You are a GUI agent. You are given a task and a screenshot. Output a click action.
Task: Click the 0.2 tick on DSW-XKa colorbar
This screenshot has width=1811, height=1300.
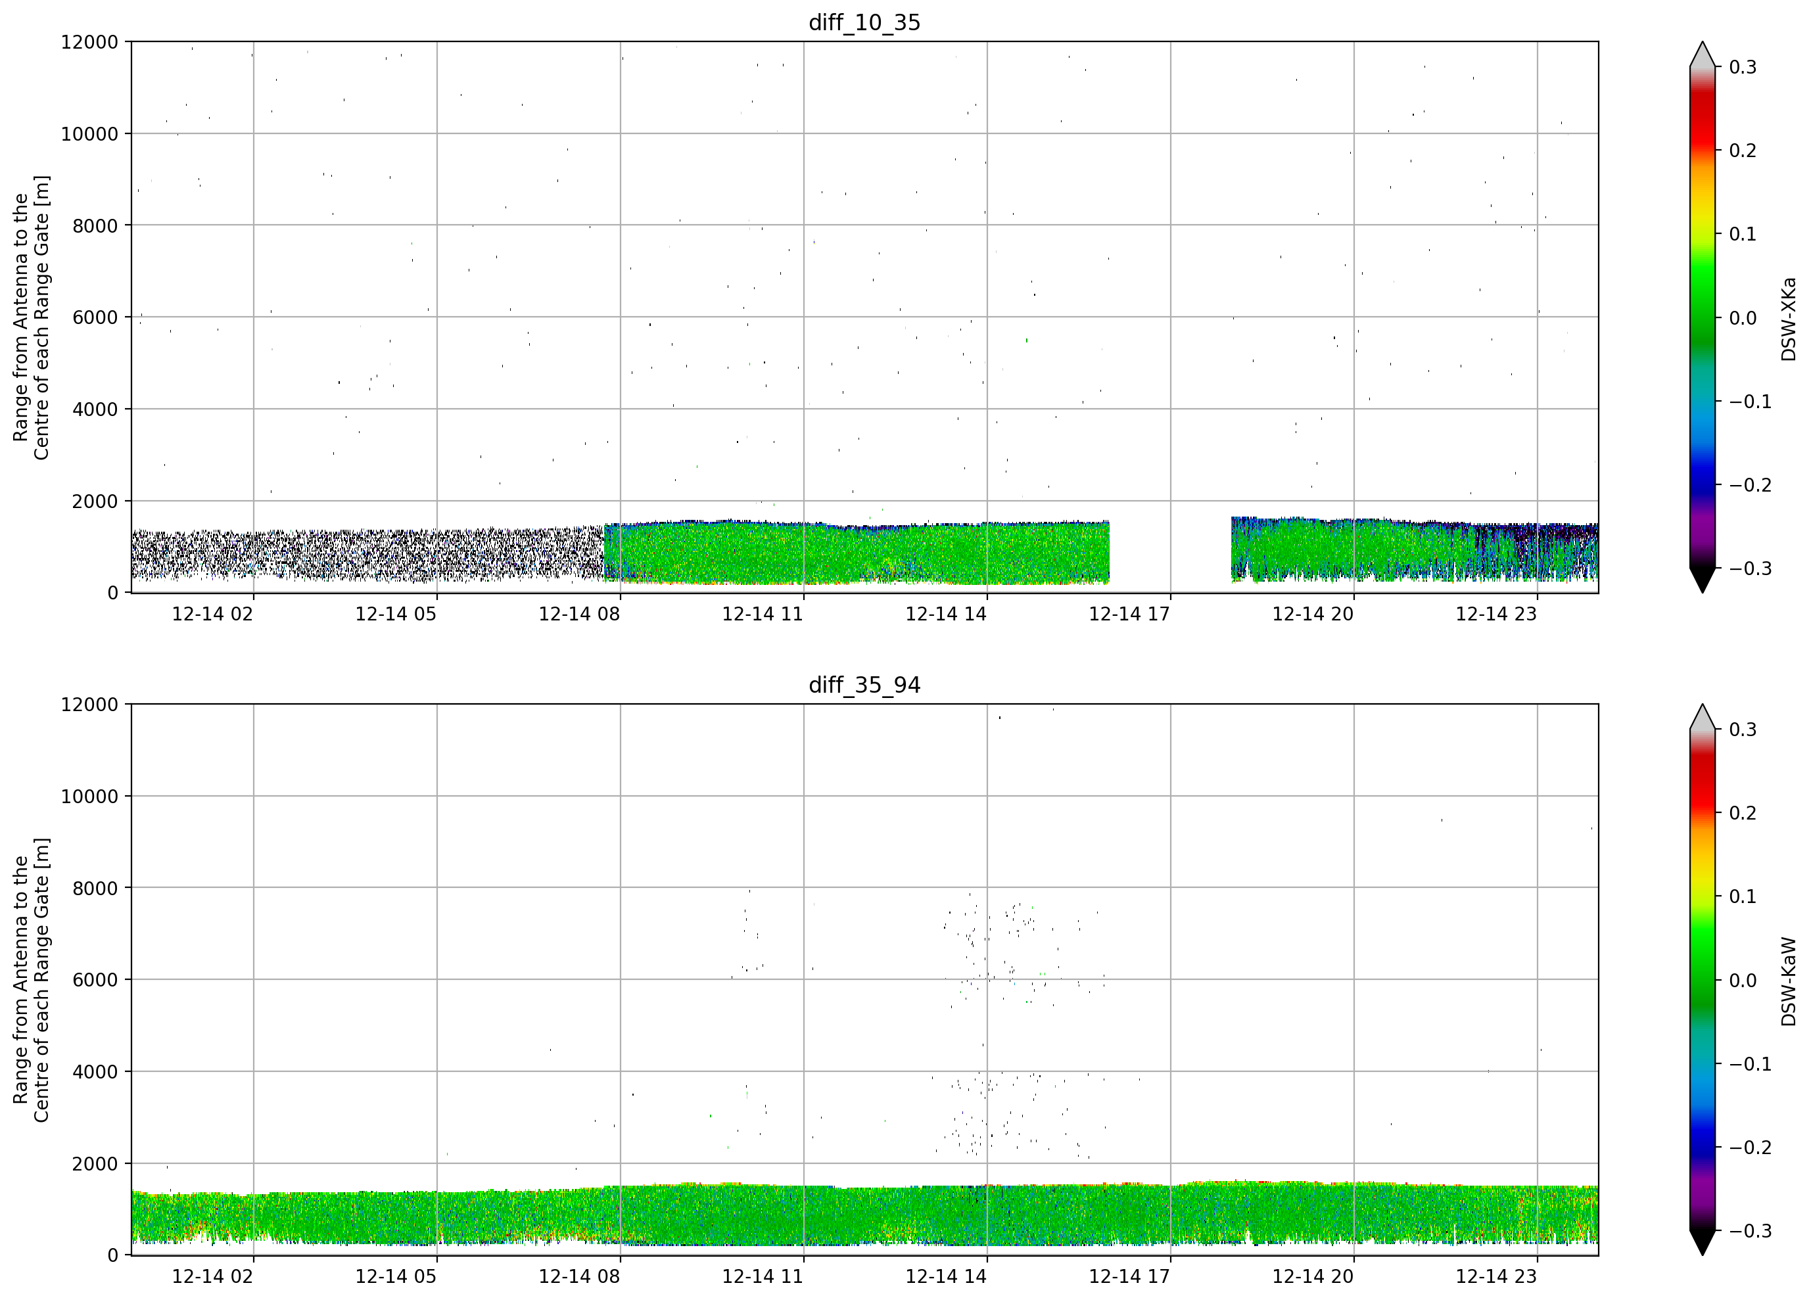(x=1743, y=151)
